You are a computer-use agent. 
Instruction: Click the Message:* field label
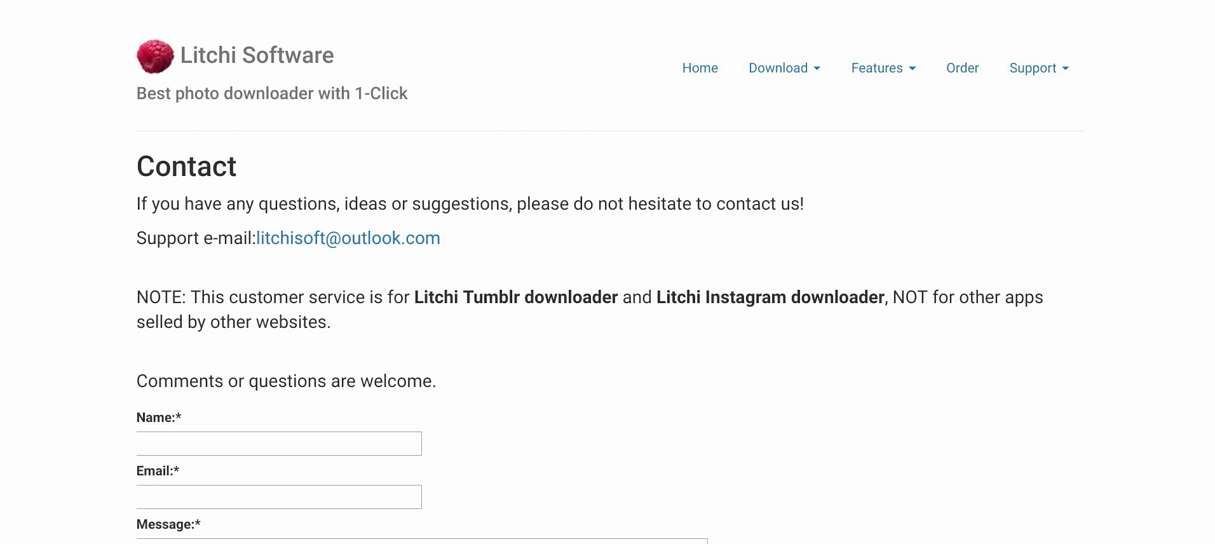click(x=168, y=524)
